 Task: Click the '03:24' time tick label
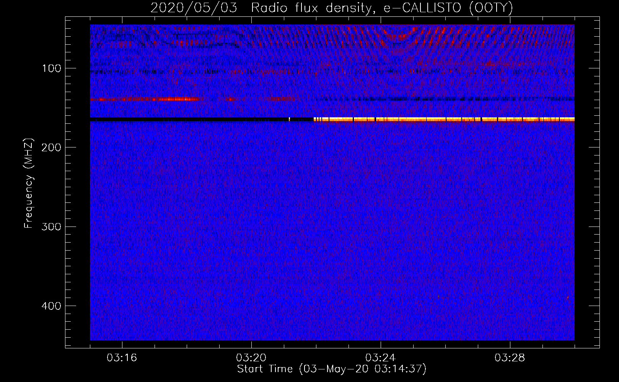tap(381, 358)
